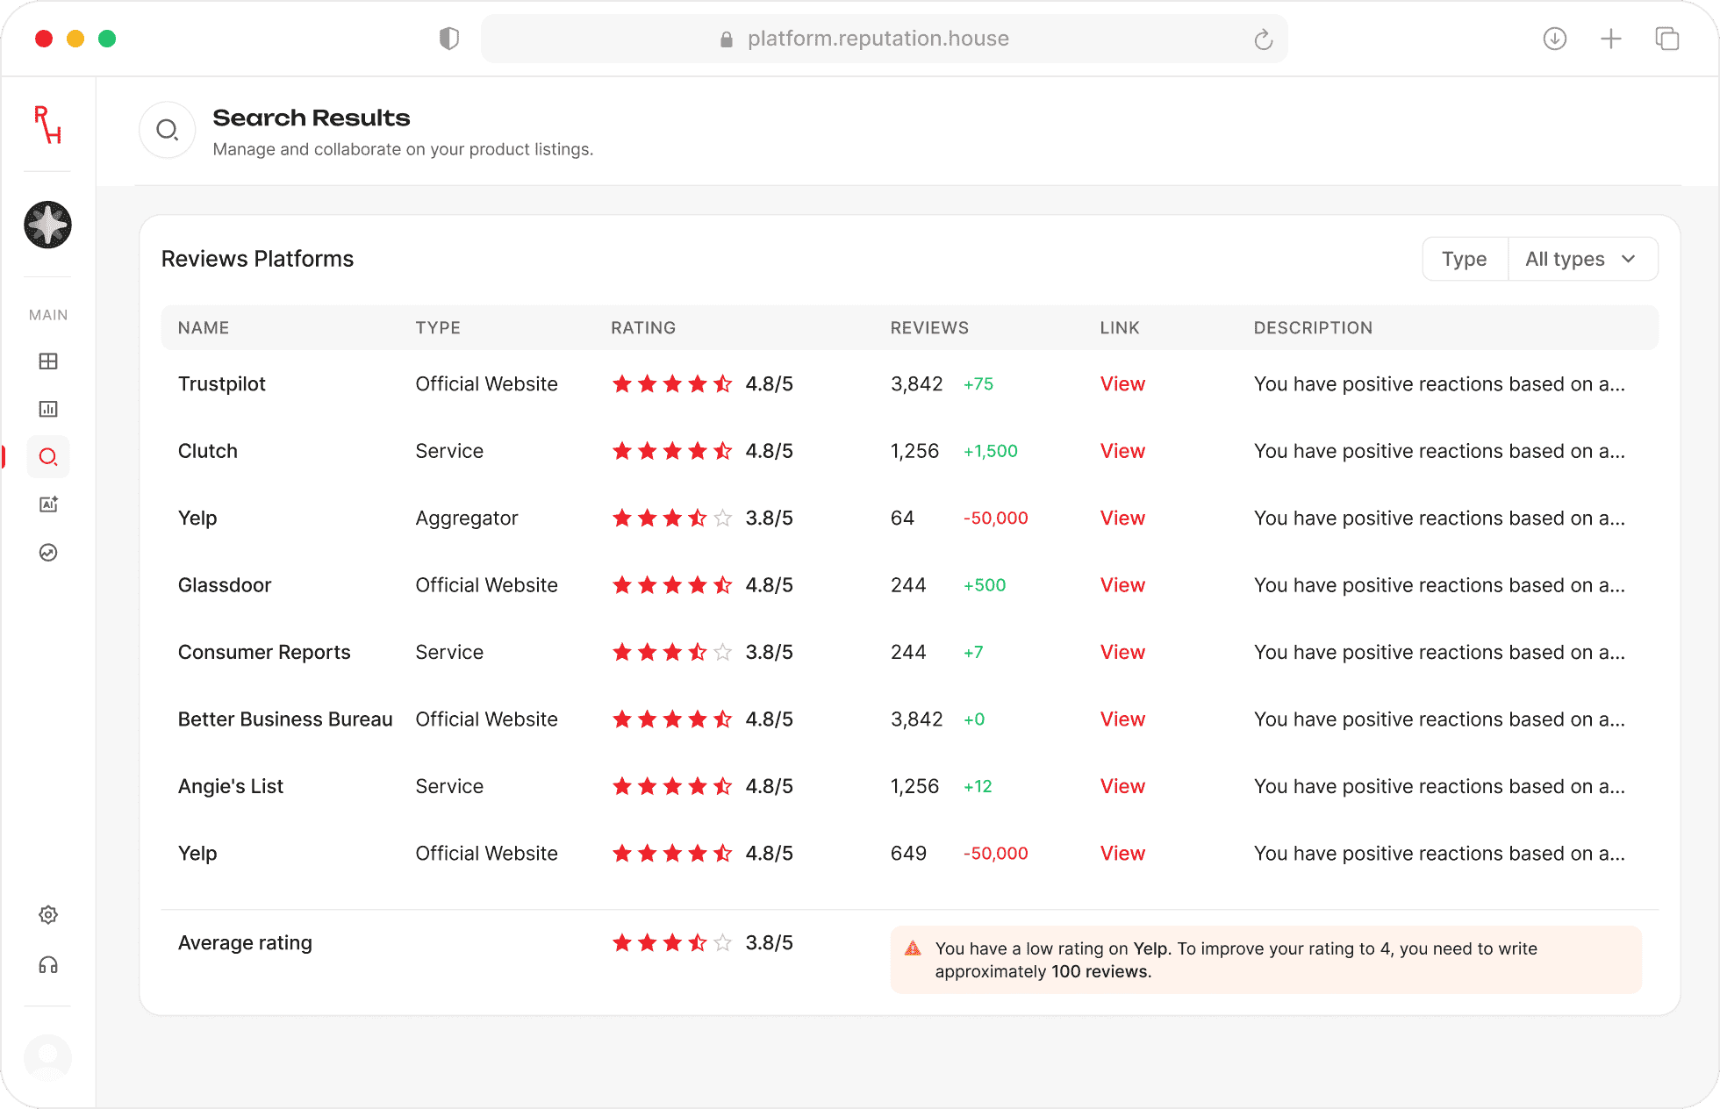Click the +12 change for Angie's List
Viewport: 1720px width, 1109px height.
[978, 787]
